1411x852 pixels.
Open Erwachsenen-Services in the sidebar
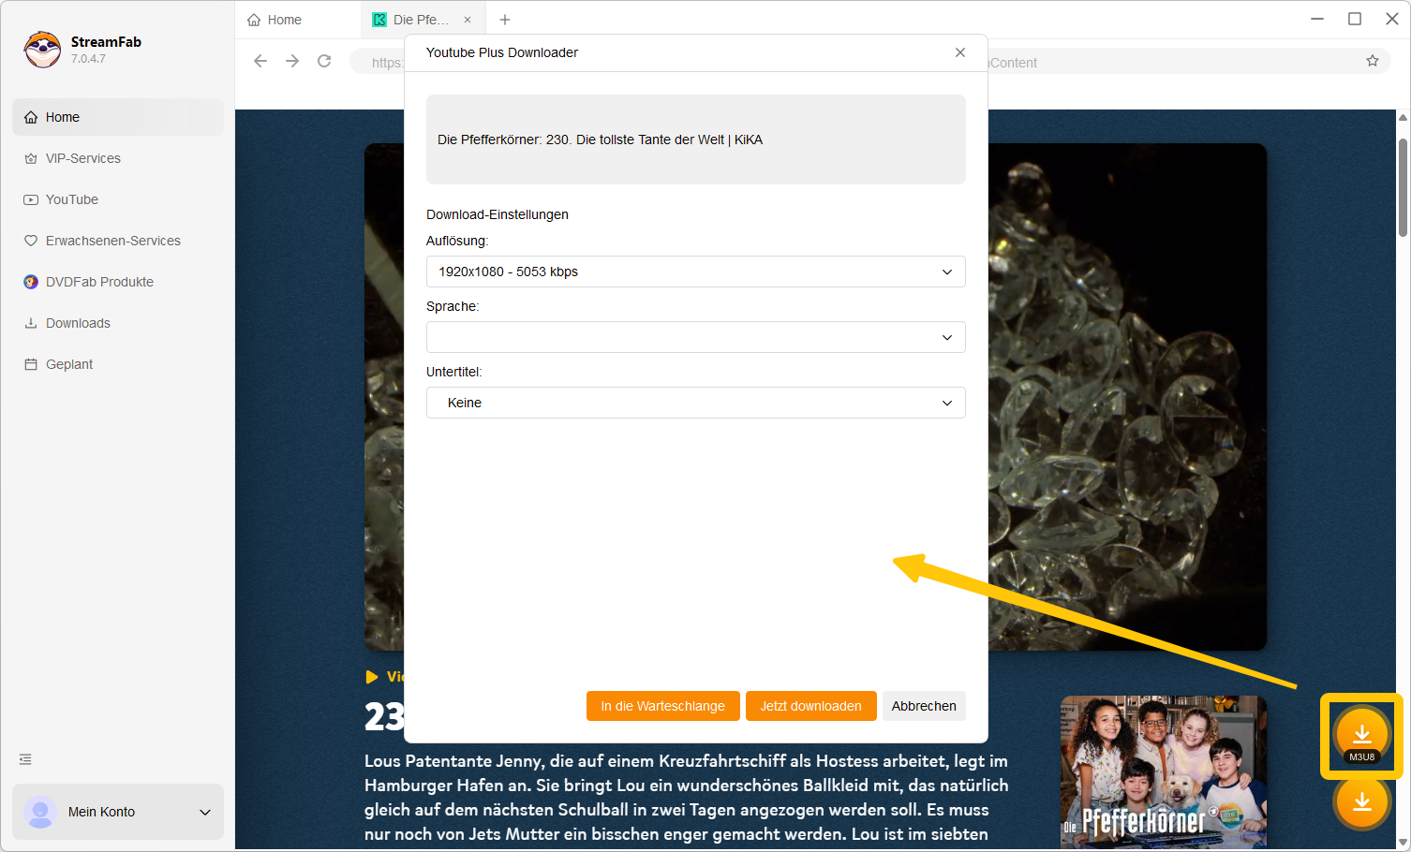pos(118,241)
